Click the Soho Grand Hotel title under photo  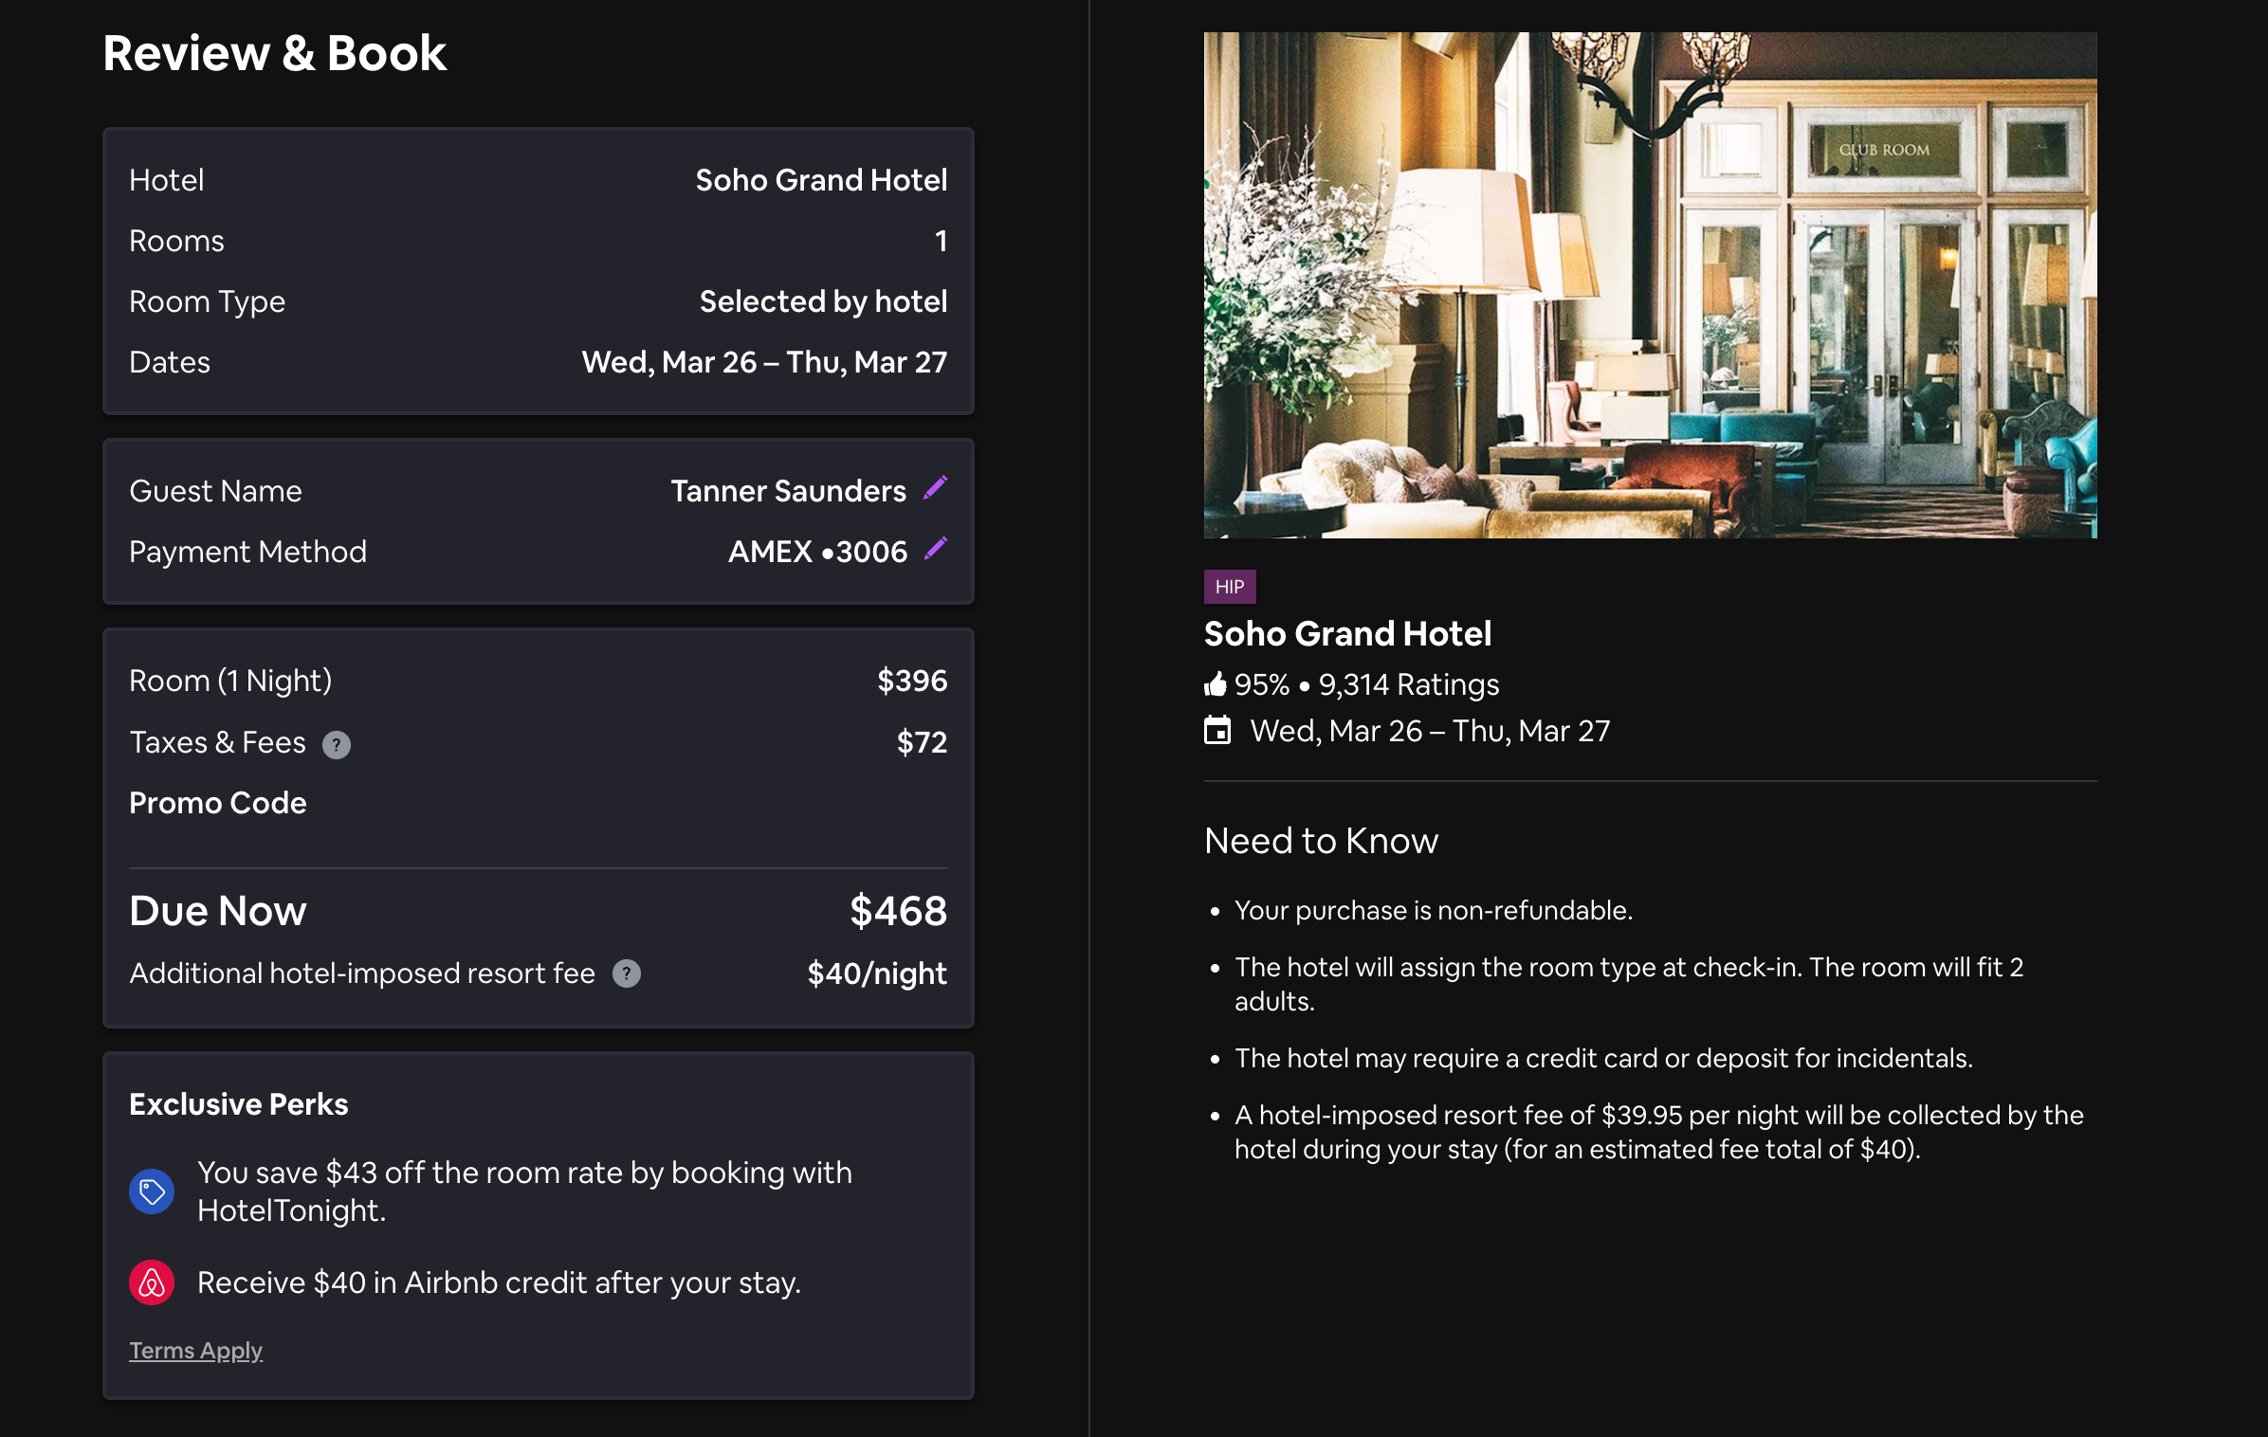[1347, 633]
